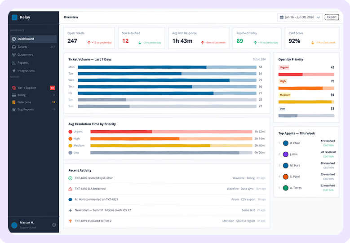Click the Relay logo square
This screenshot has height=243, width=350.
14,18
